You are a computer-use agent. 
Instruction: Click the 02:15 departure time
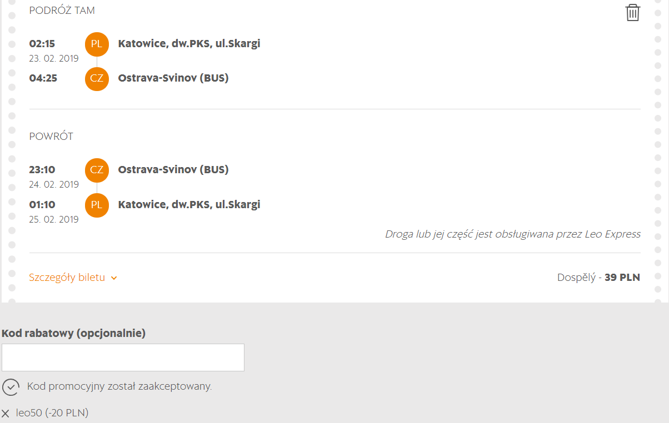(x=42, y=44)
